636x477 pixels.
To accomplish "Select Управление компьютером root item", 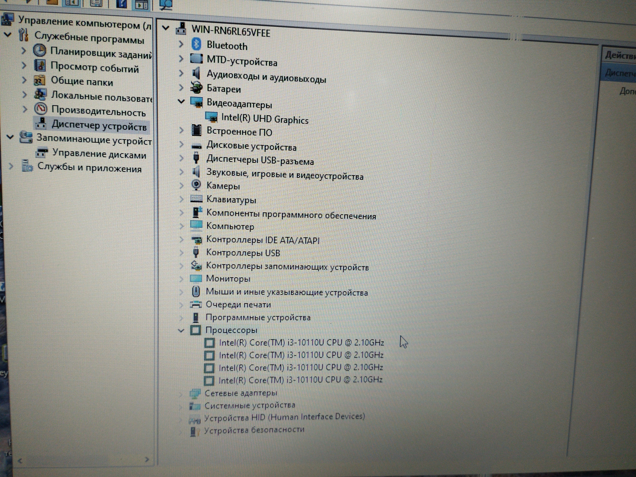I will [85, 23].
